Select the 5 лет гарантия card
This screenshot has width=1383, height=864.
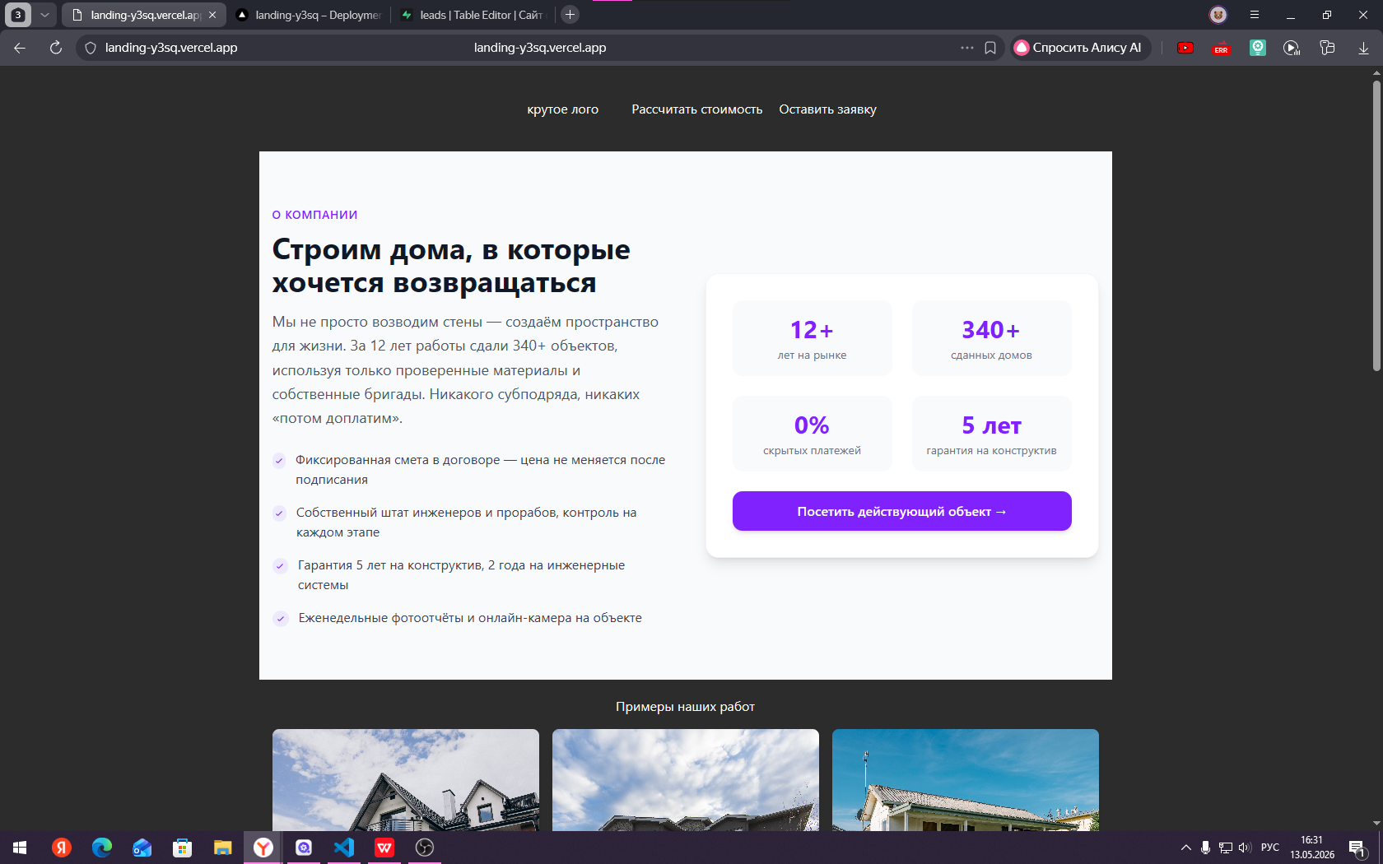pyautogui.click(x=992, y=434)
